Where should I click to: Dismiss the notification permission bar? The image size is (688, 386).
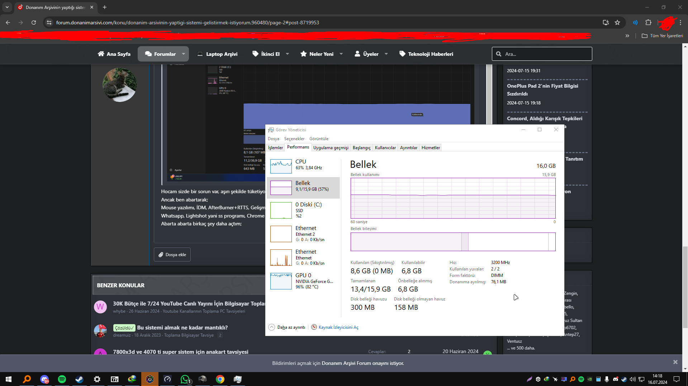tap(675, 362)
